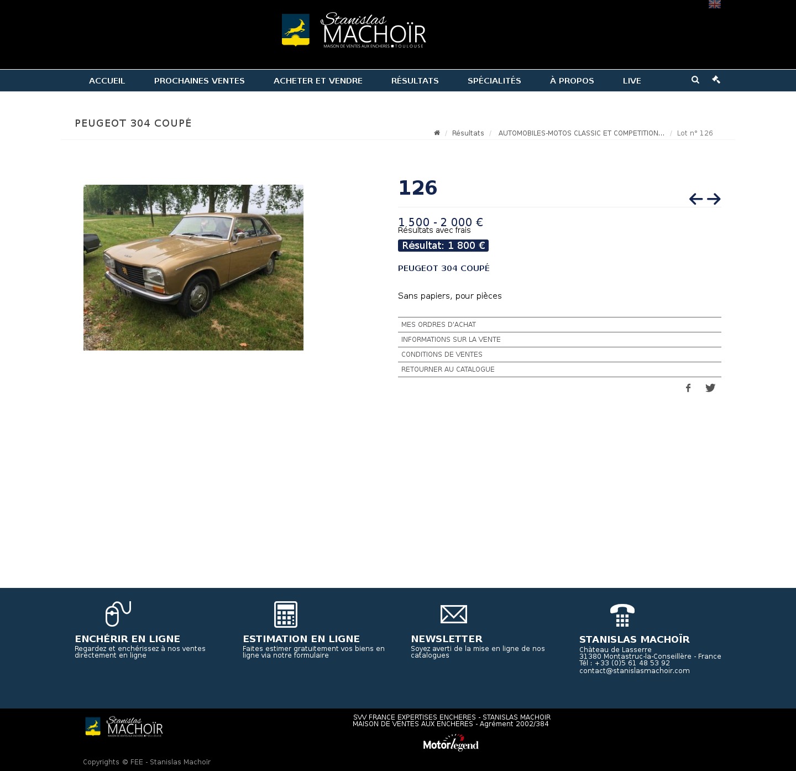Enlarge the Peugeot 304 Coupé photo
This screenshot has height=771, width=796.
(193, 268)
